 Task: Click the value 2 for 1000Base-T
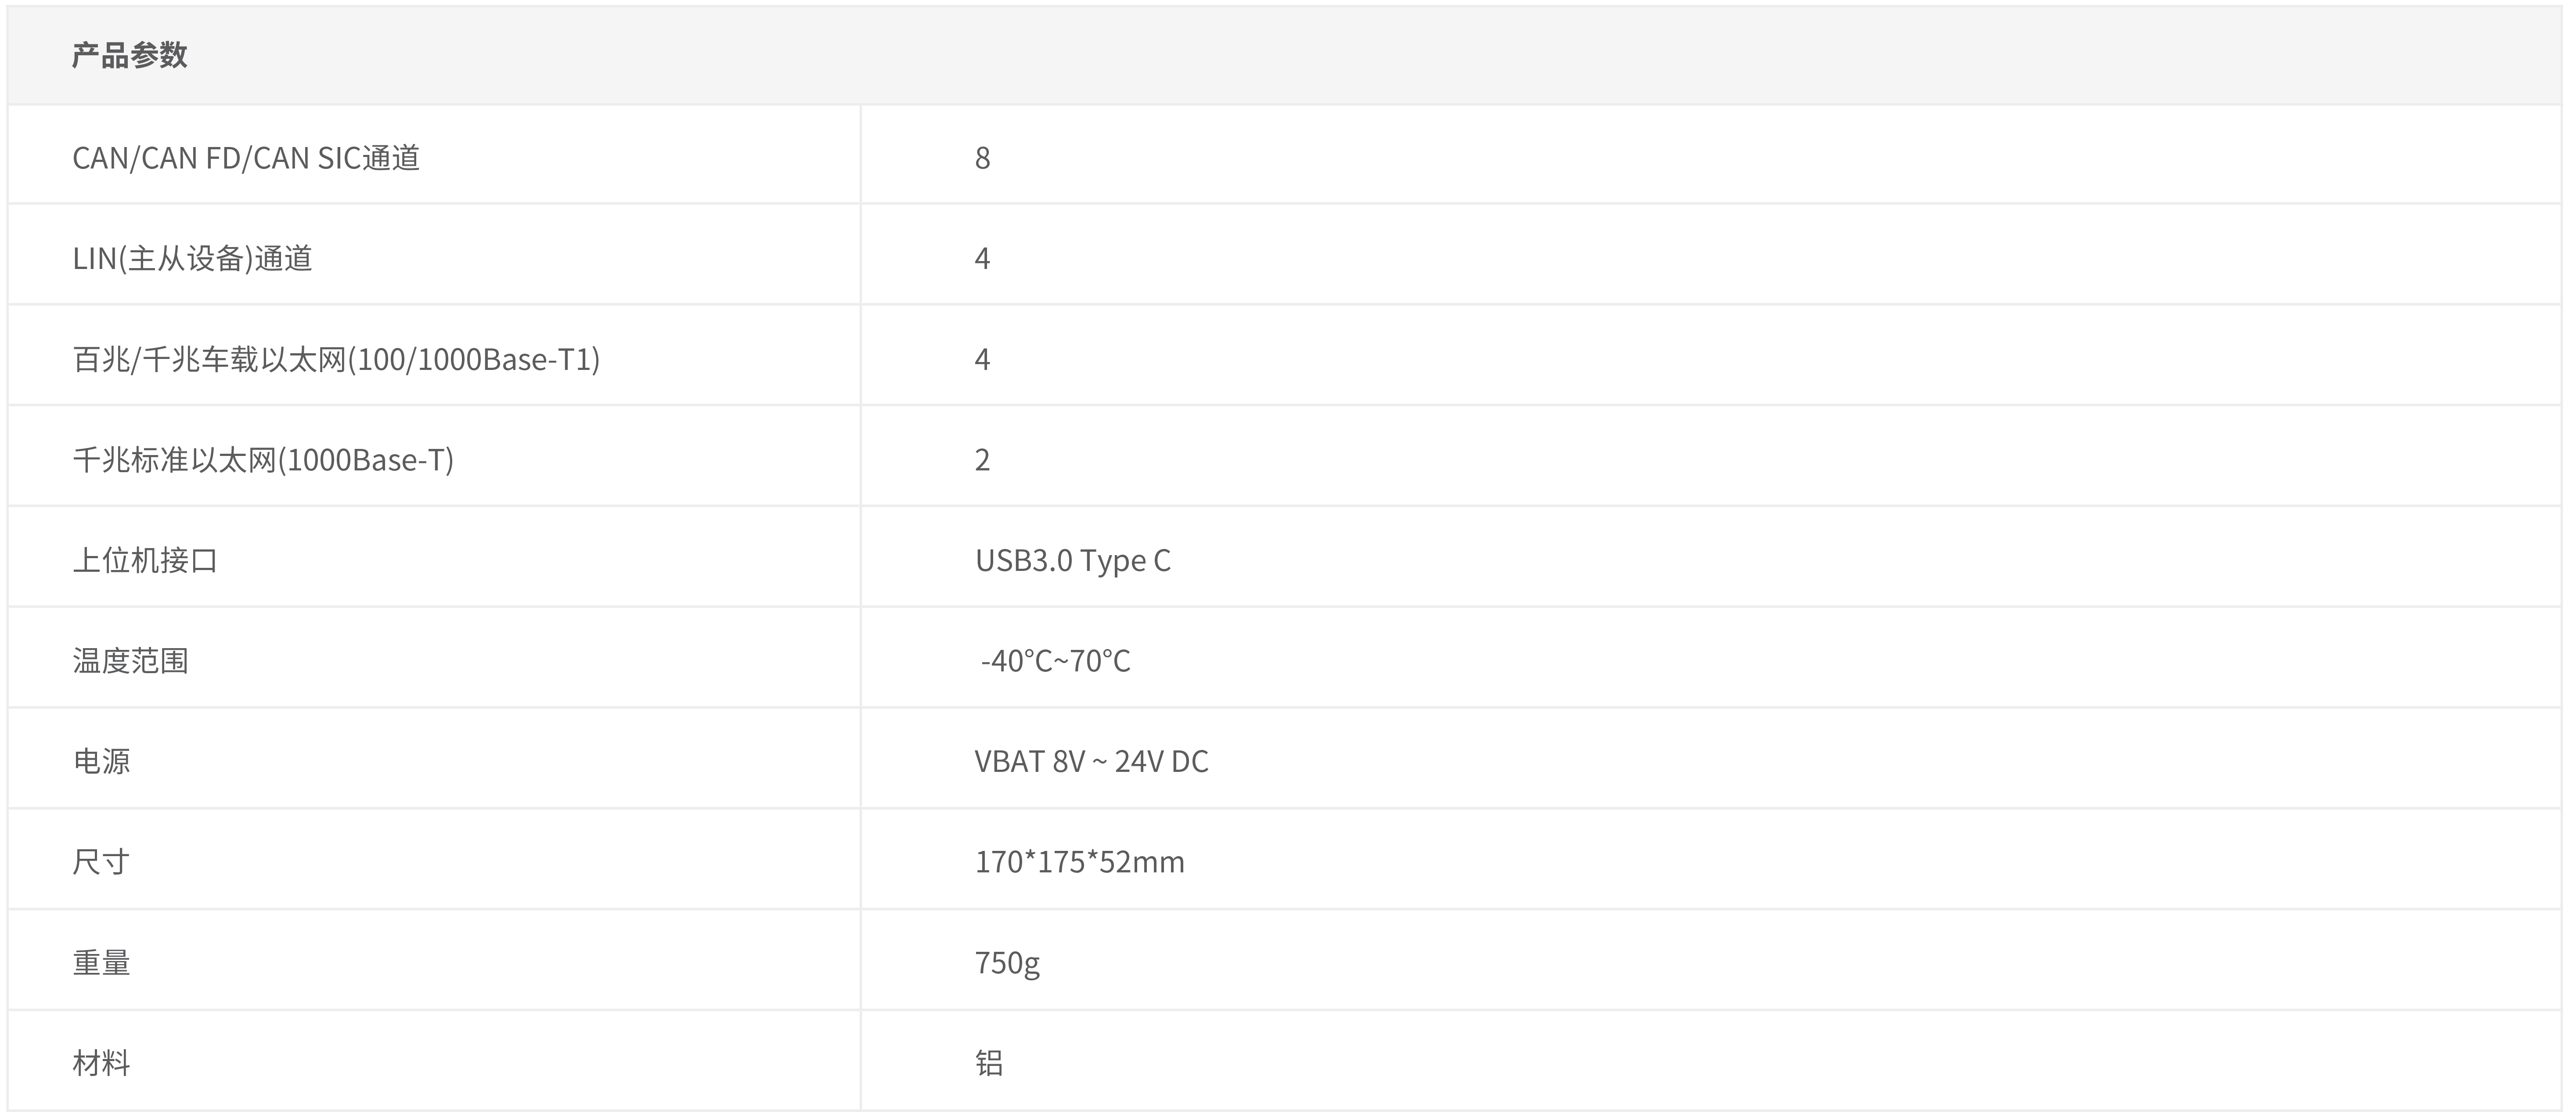(x=982, y=459)
